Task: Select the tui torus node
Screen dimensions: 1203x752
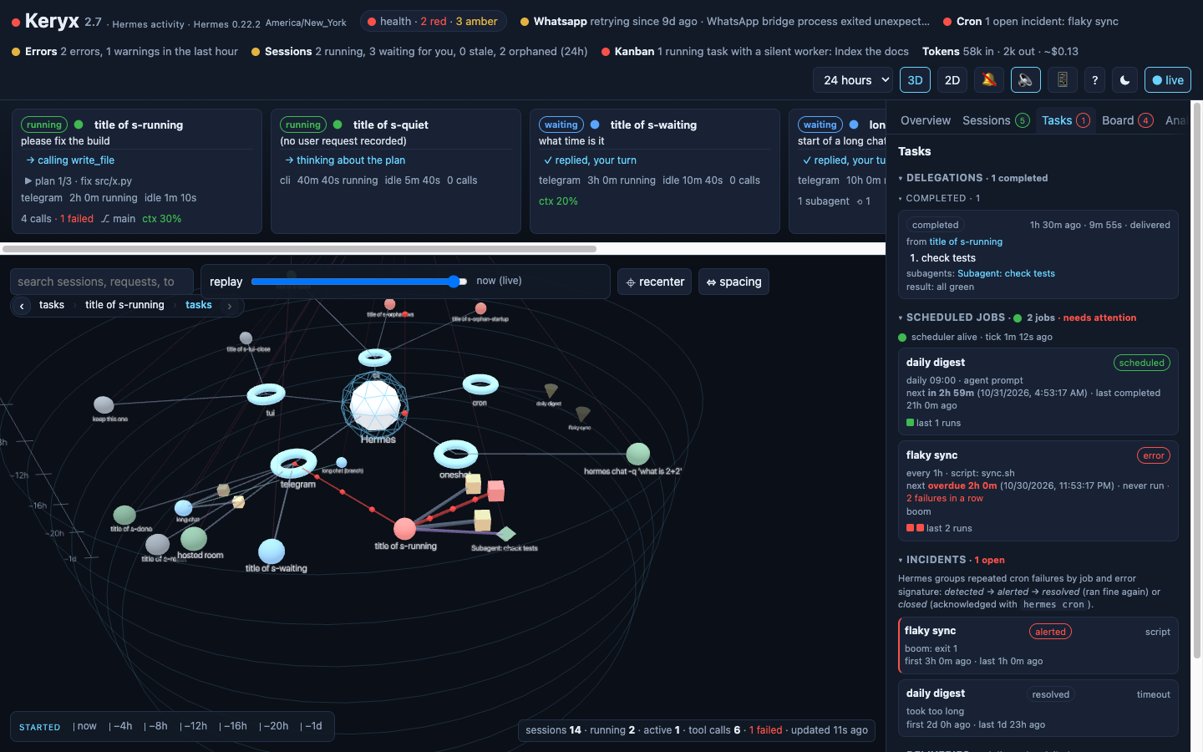Action: coord(266,394)
